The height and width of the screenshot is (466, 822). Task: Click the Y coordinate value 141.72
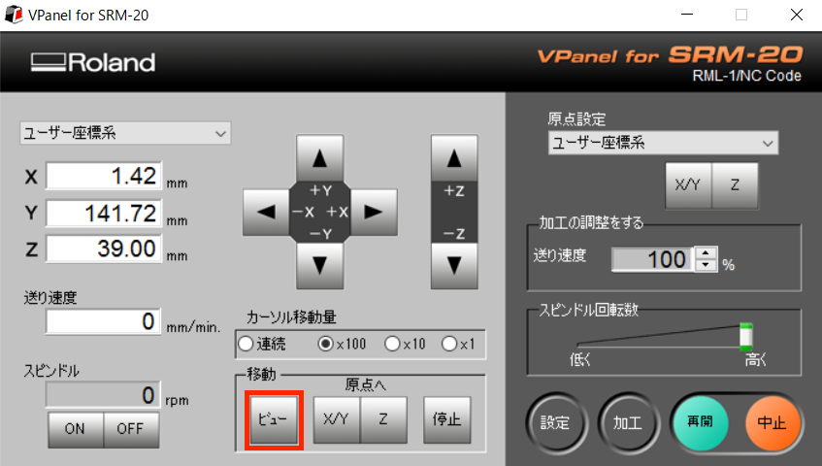[x=104, y=213]
